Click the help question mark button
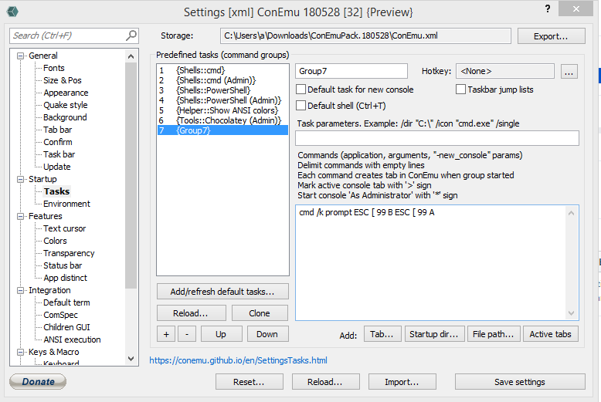The height and width of the screenshot is (402, 601). point(548,8)
